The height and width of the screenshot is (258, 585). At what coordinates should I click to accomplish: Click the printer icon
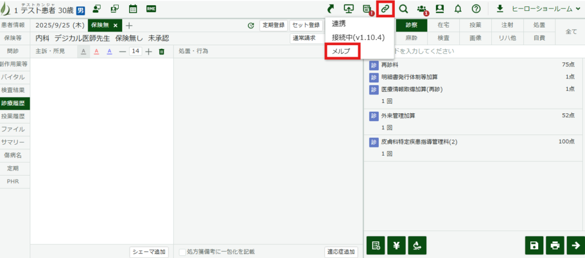554,245
